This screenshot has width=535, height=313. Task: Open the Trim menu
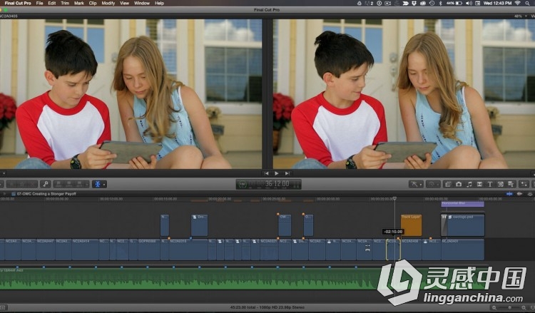click(x=65, y=3)
